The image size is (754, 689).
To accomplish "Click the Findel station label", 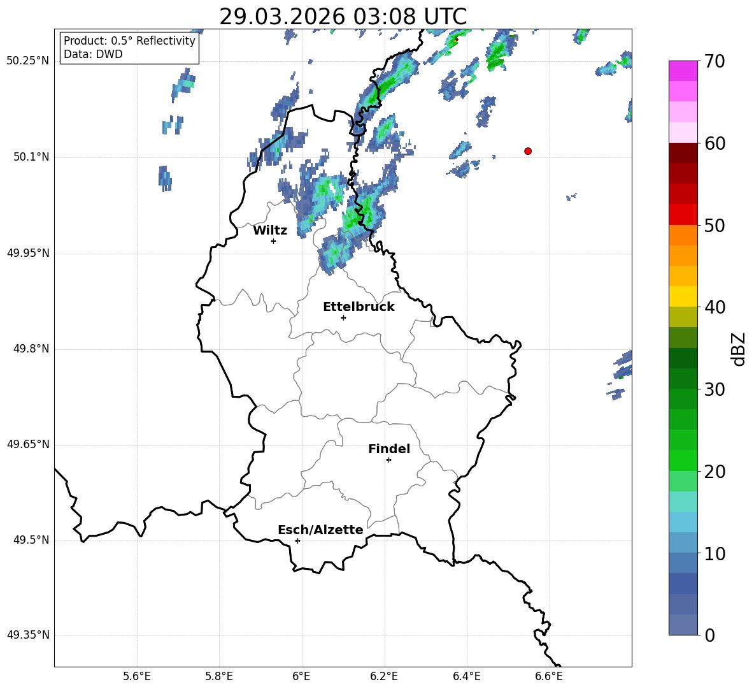I will [x=389, y=449].
